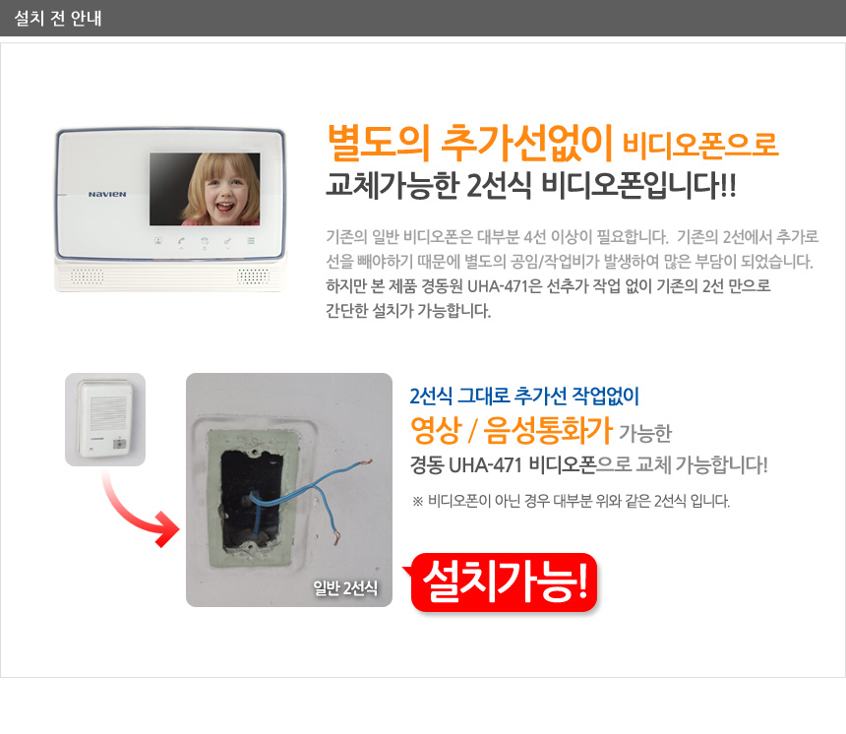Click the 교체가능한 2선식 비디오폰입니다 heading
This screenshot has height=734, width=846.
[x=531, y=186]
